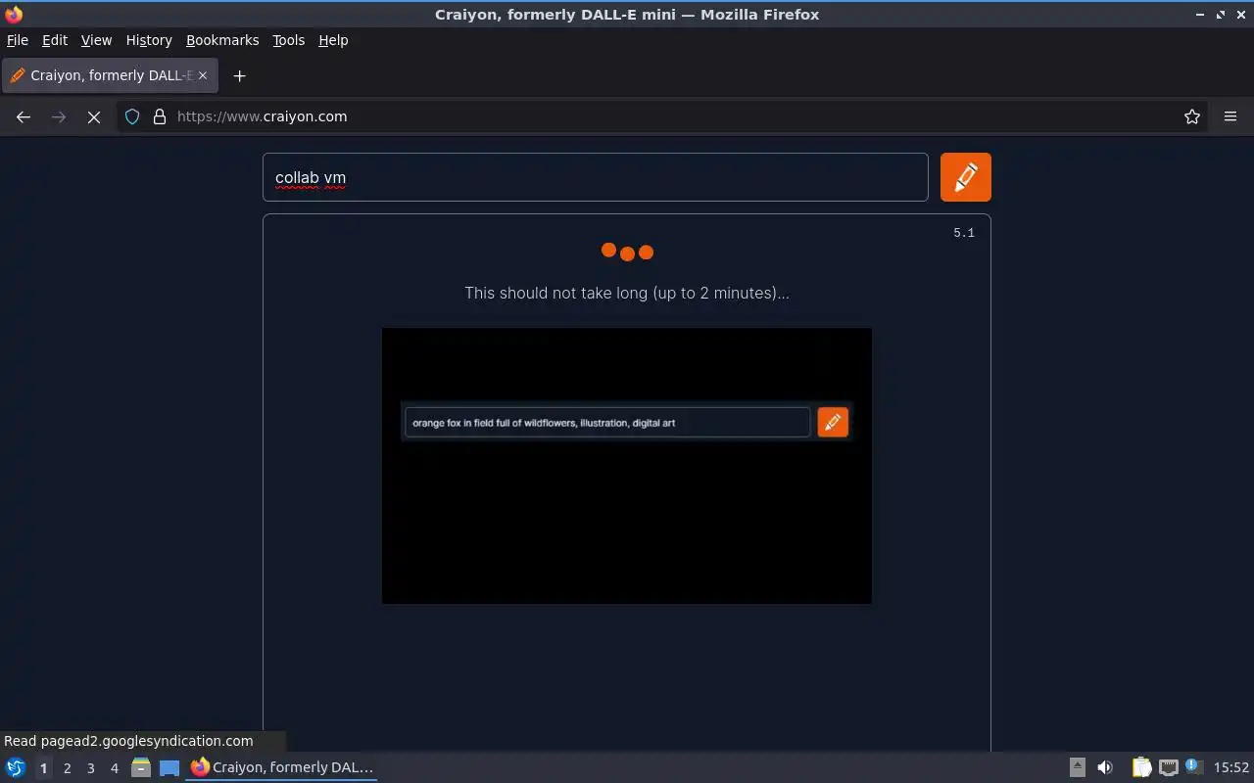Viewport: 1254px width, 783px height.
Task: Open the Tools menu
Action: pyautogui.click(x=288, y=40)
